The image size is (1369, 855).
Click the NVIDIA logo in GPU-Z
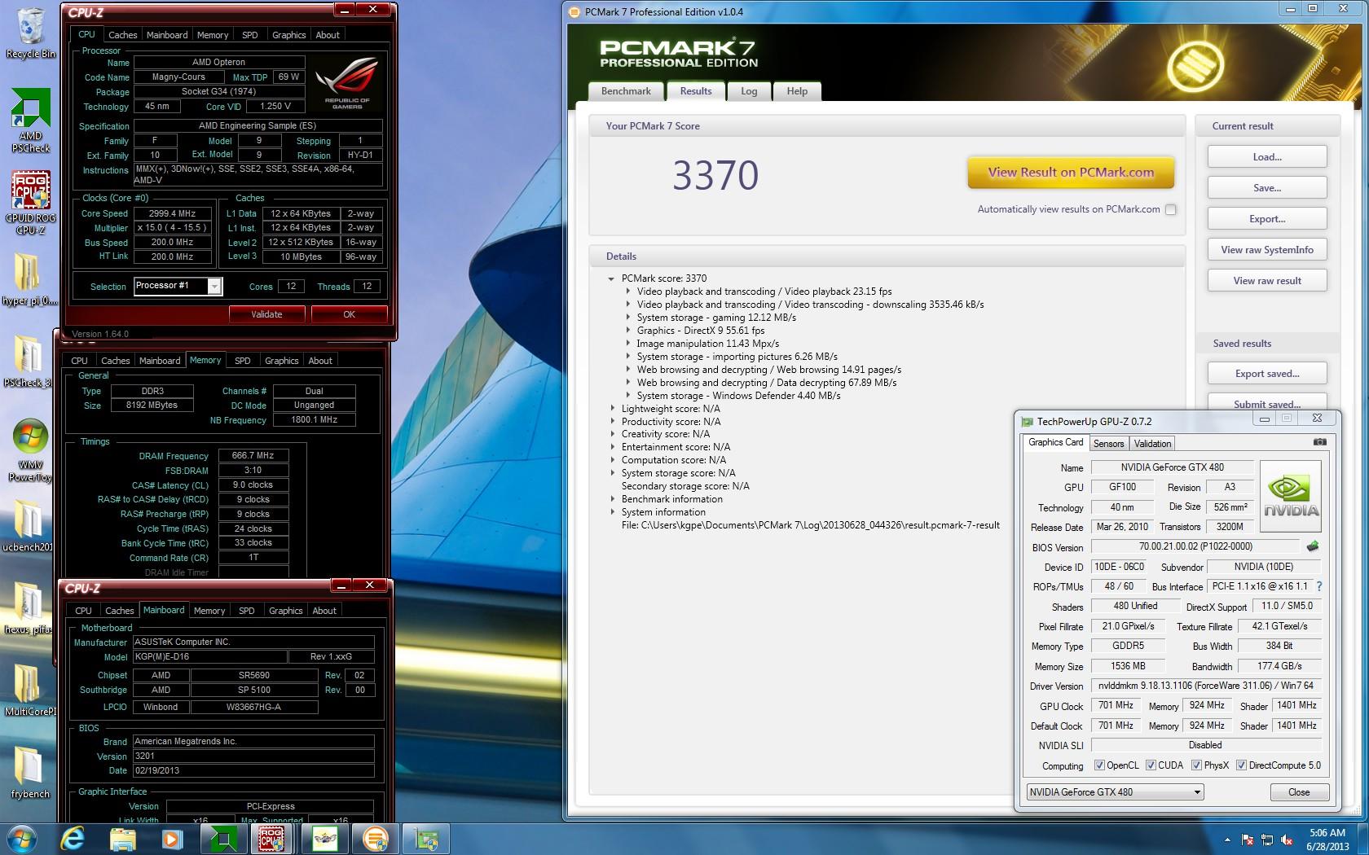(x=1290, y=496)
